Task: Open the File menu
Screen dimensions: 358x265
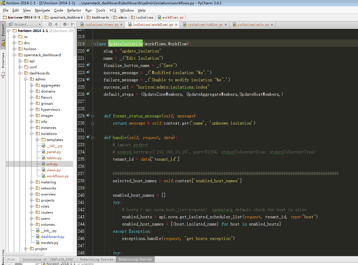Action: point(5,10)
